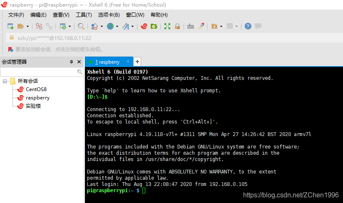343x203 pixels.
Task: Open the 查看(V) menu
Action: coord(61,15)
